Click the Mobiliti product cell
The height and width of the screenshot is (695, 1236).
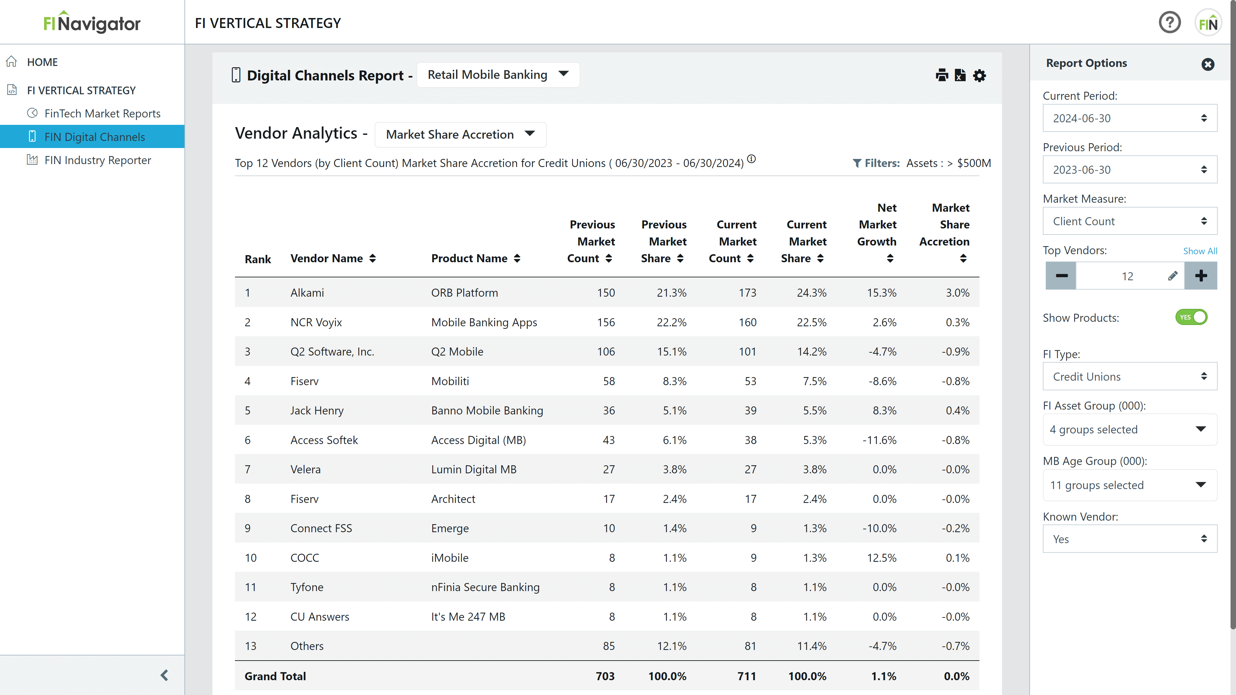(450, 381)
